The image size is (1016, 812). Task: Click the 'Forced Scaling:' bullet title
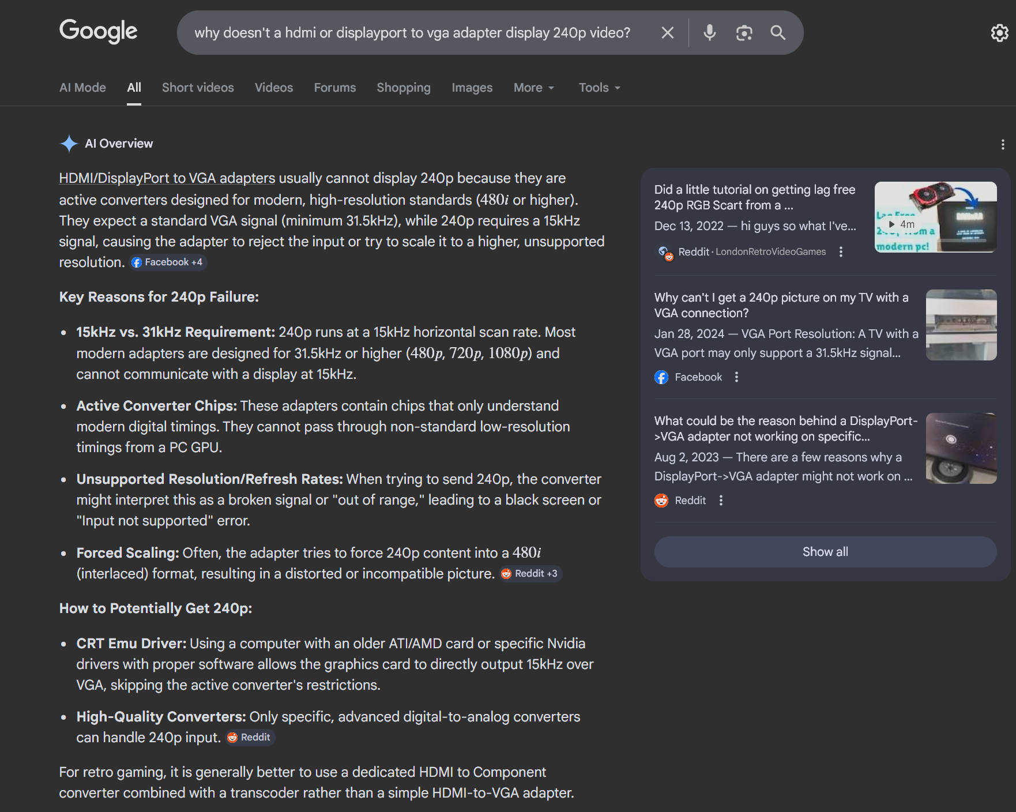pyautogui.click(x=128, y=553)
